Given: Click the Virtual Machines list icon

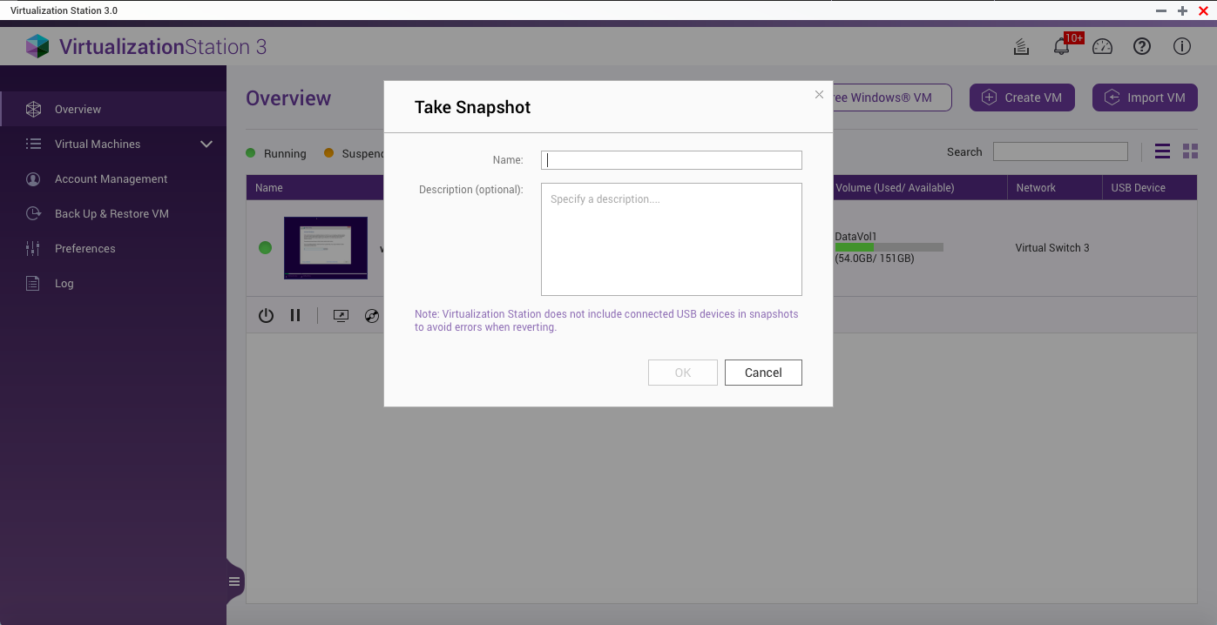Looking at the screenshot, I should (x=33, y=144).
